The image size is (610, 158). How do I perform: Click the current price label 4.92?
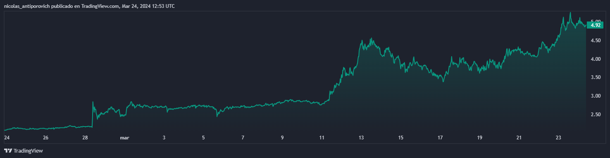596,25
